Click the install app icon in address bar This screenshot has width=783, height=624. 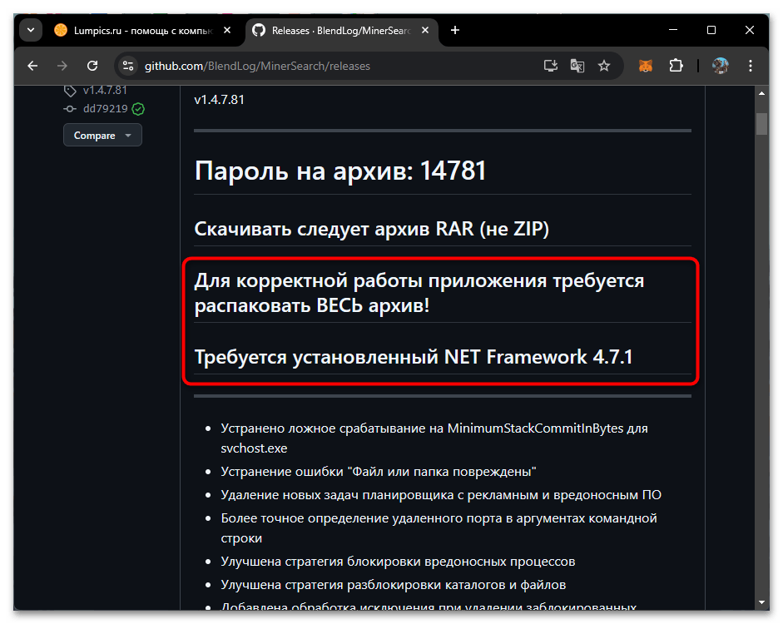tap(550, 66)
